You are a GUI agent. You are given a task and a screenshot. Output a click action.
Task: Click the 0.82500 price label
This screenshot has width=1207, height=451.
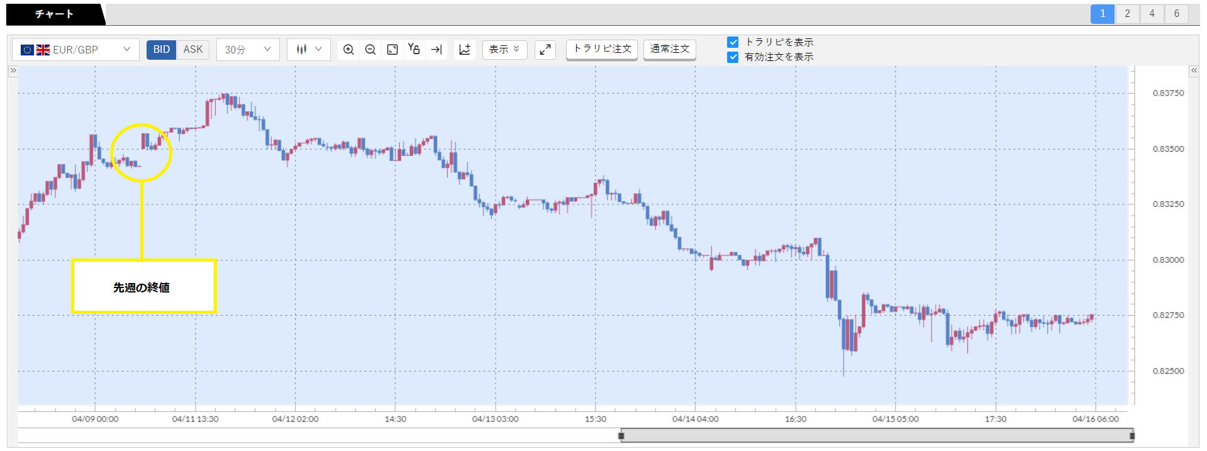(x=1168, y=371)
